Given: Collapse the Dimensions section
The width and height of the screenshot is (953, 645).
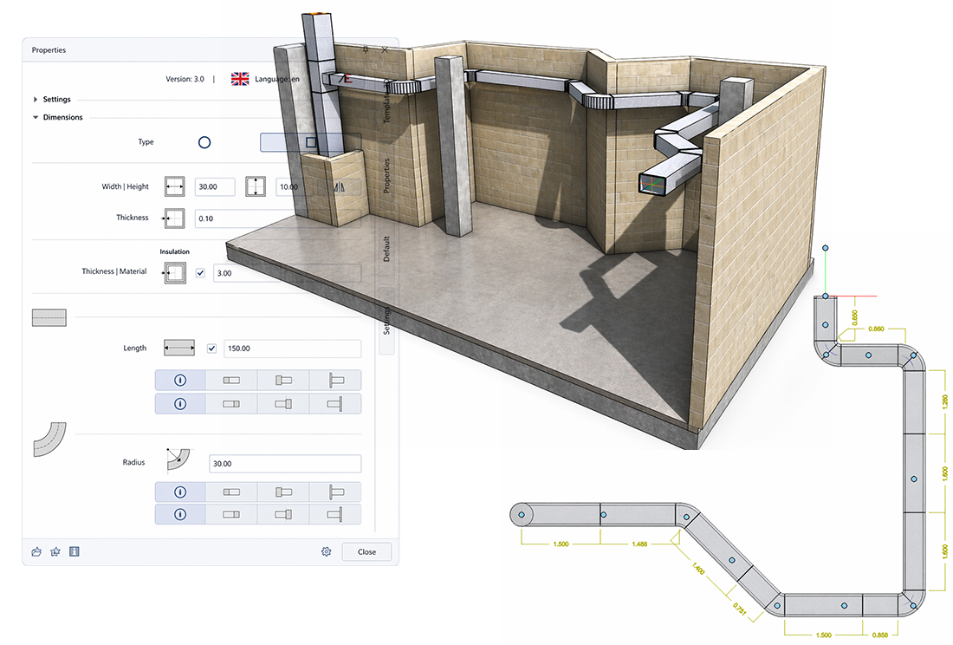Looking at the screenshot, I should click(x=36, y=117).
